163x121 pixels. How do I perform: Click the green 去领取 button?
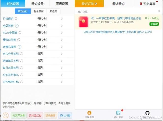pyautogui.click(x=154, y=24)
